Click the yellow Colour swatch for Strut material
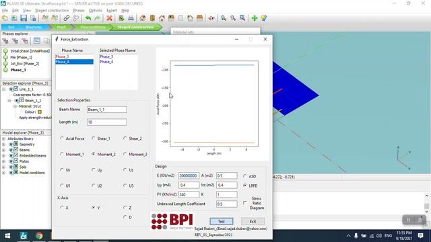The height and width of the screenshot is (242, 431). click(x=40, y=112)
